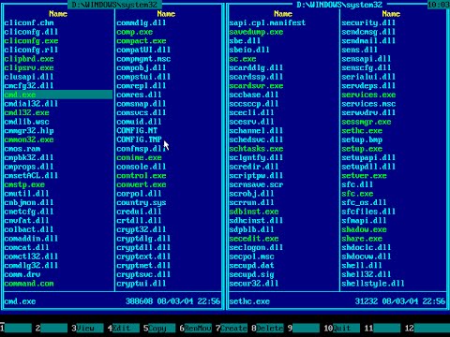The height and width of the screenshot is (337, 450).
Task: Select comp.exe file entry
Action: 135,32
